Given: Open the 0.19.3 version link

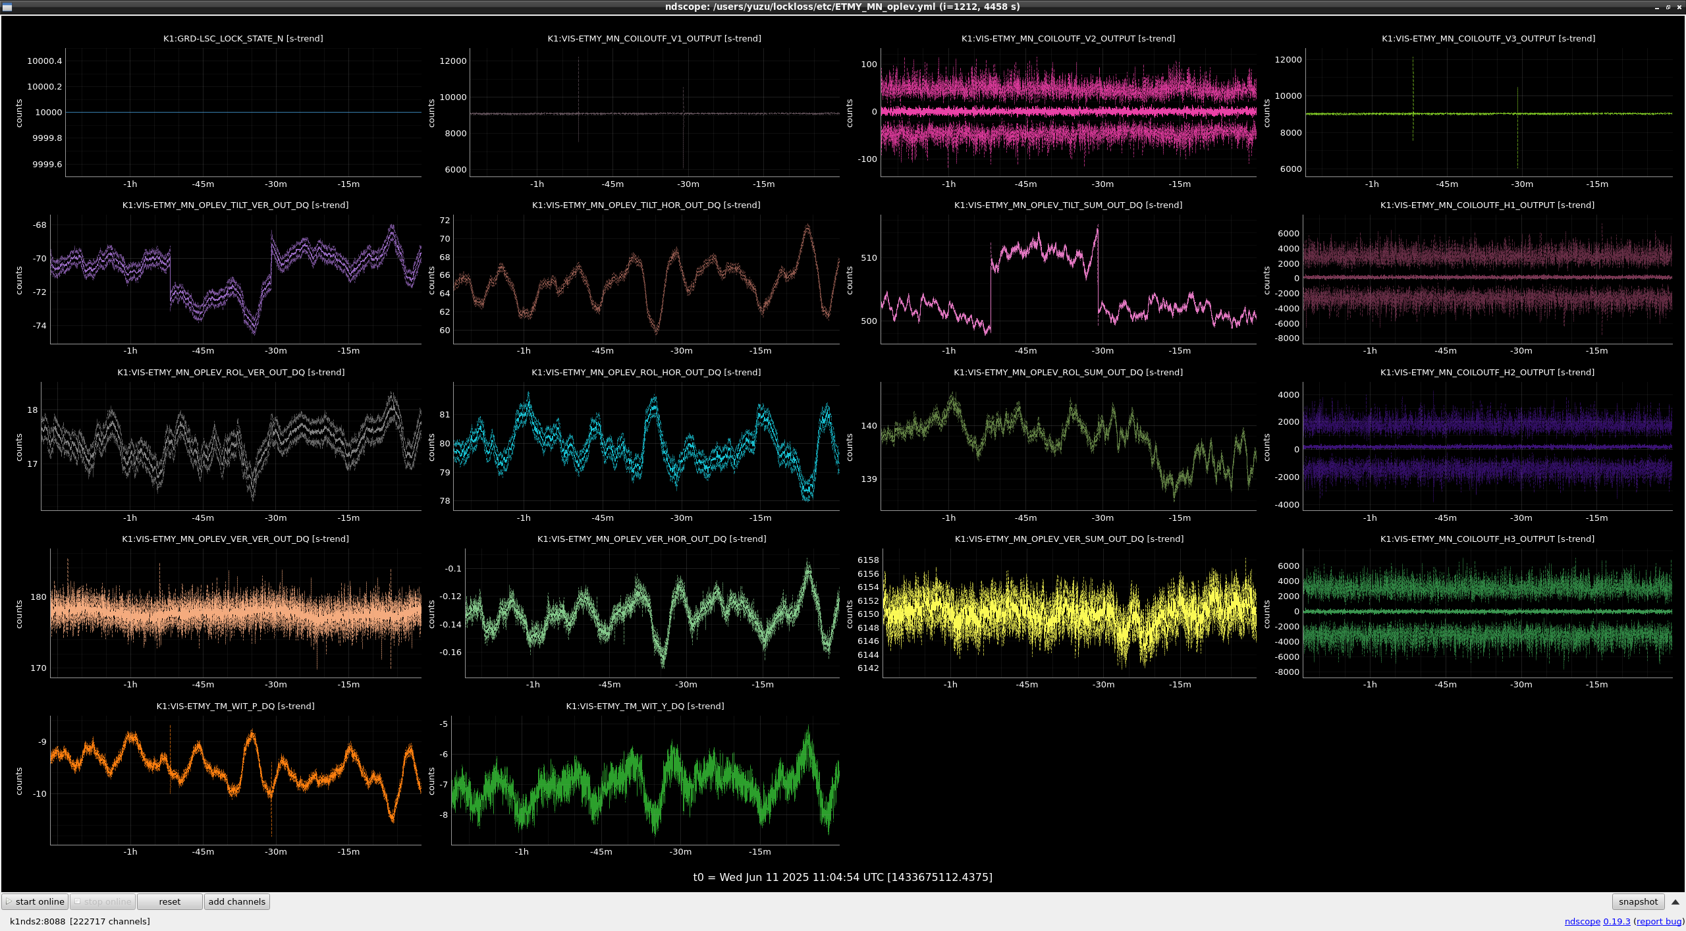Looking at the screenshot, I should (x=1616, y=921).
